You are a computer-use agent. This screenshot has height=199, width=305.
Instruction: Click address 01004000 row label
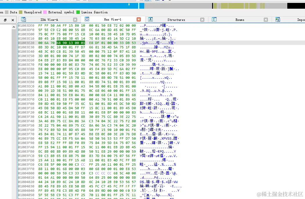[x=26, y=173]
